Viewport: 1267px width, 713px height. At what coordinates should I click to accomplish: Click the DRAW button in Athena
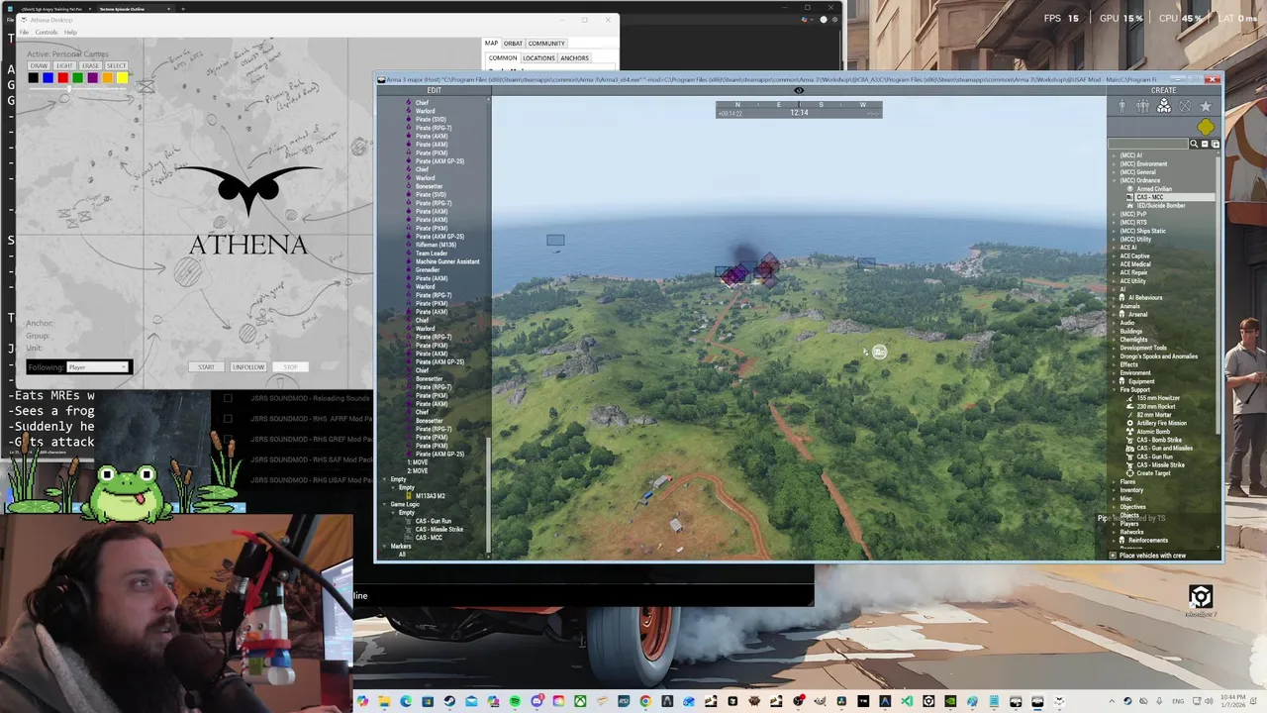click(x=39, y=65)
